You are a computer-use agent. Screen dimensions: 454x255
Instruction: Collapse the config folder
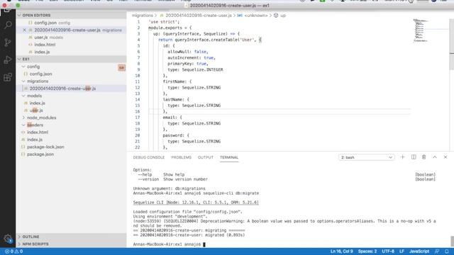pyautogui.click(x=23, y=67)
